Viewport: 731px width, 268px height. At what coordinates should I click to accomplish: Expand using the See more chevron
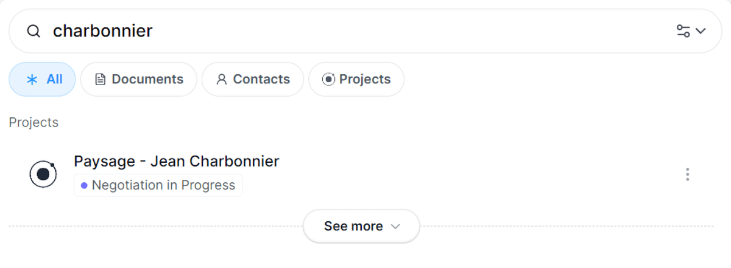pyautogui.click(x=395, y=227)
